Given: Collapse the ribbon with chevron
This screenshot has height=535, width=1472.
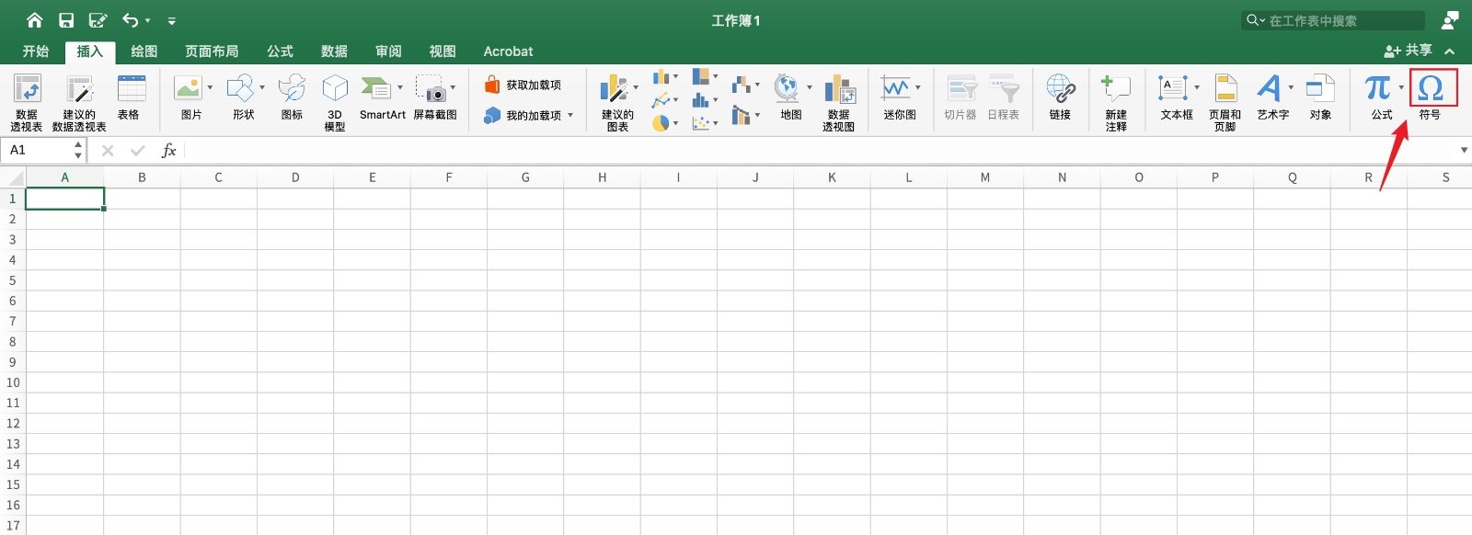Looking at the screenshot, I should click(x=1450, y=51).
